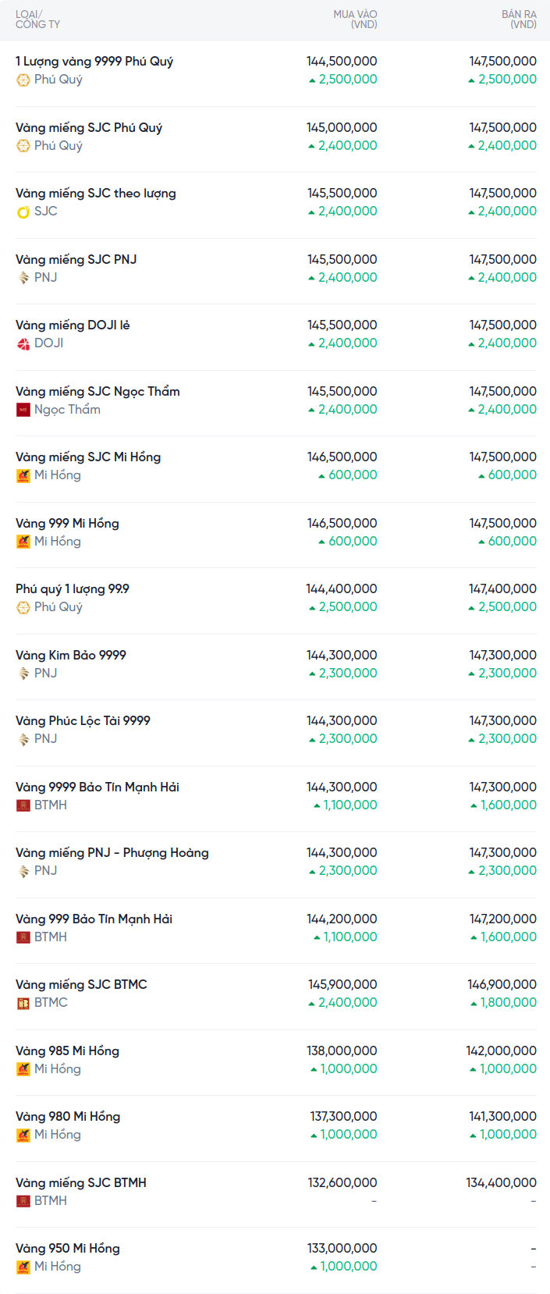This screenshot has width=550, height=1294.
Task: Click the PNJ logo under Vàng miếng SJC PNJ
Action: tap(23, 278)
